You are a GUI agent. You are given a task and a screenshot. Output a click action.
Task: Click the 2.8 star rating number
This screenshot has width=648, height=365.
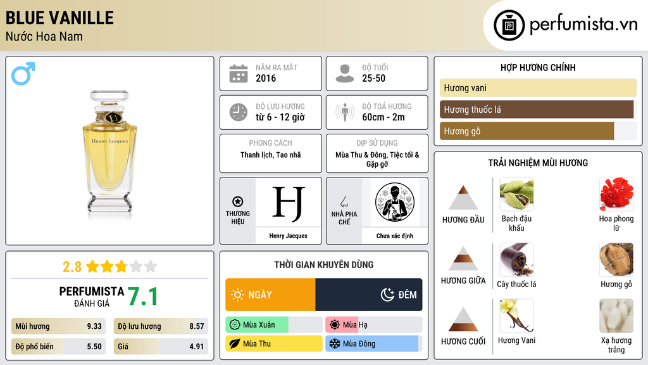[72, 267]
